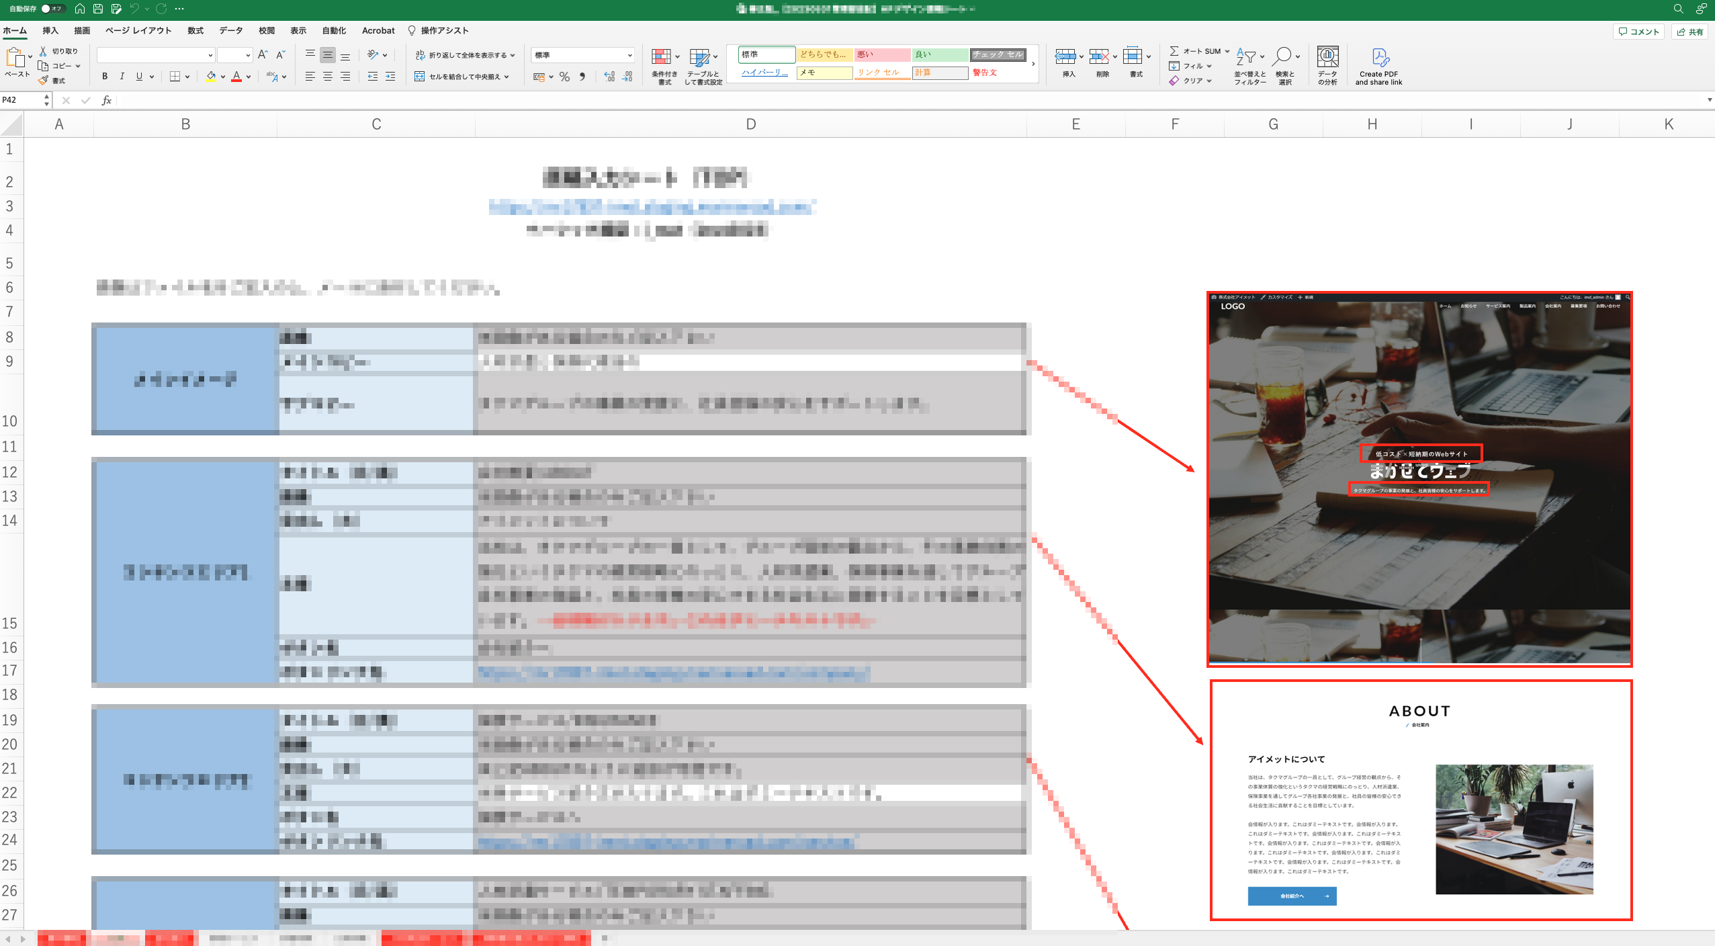The height and width of the screenshot is (946, 1715).
Task: Click the format painter brush icon
Action: click(x=44, y=81)
